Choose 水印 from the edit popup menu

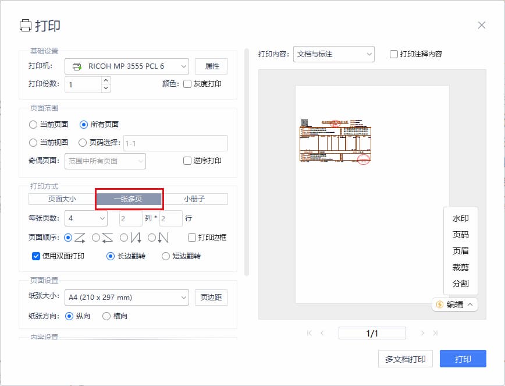point(460,218)
